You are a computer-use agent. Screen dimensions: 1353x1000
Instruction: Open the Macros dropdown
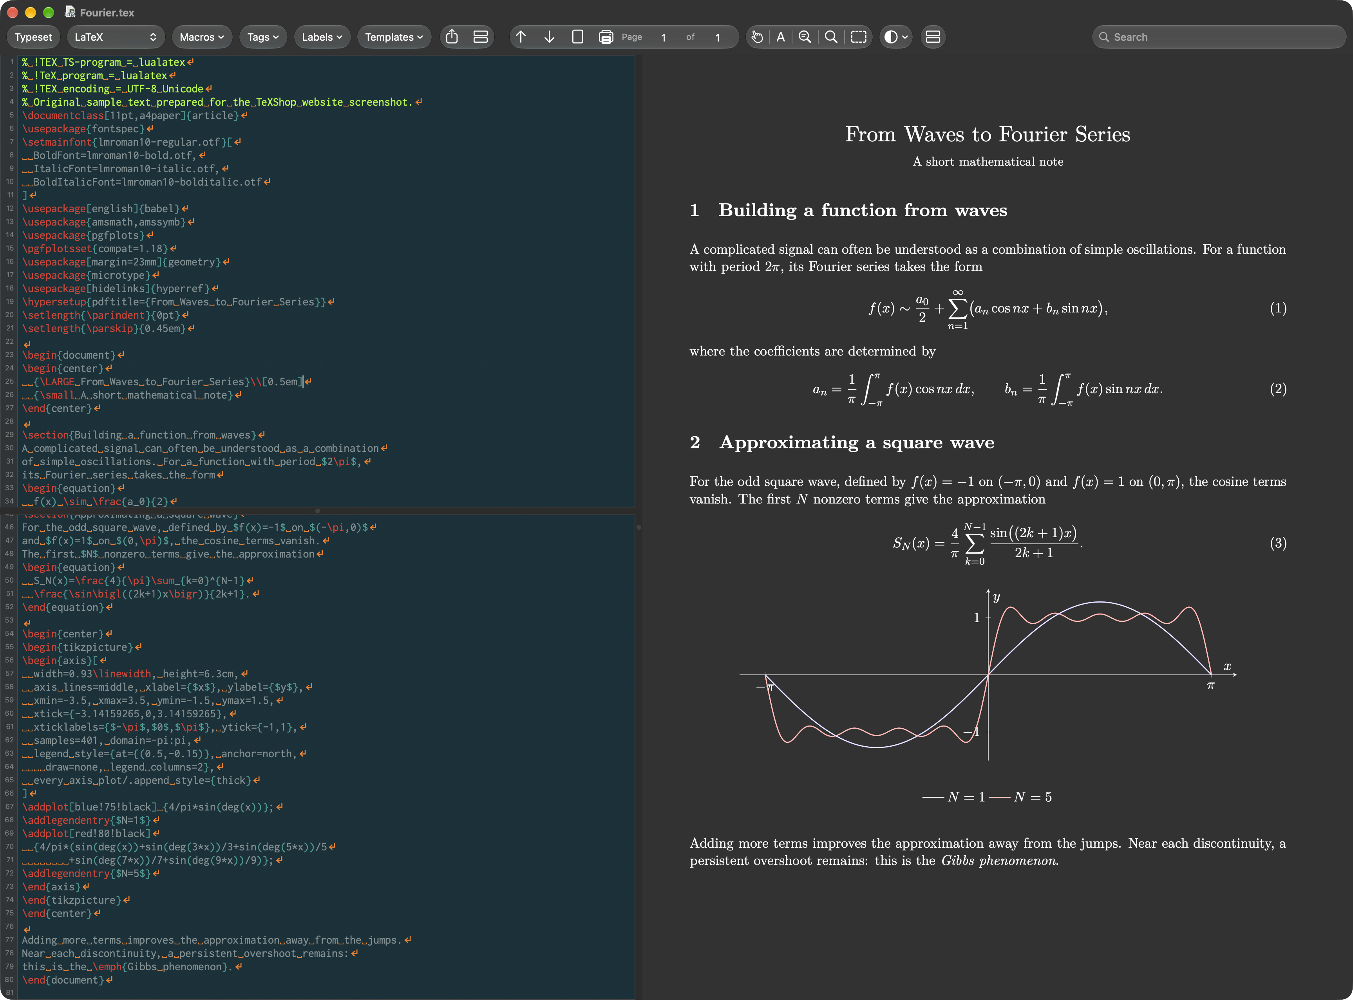202,37
